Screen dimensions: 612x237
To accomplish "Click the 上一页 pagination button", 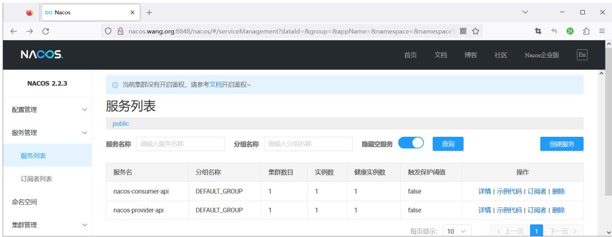I will tap(509, 231).
